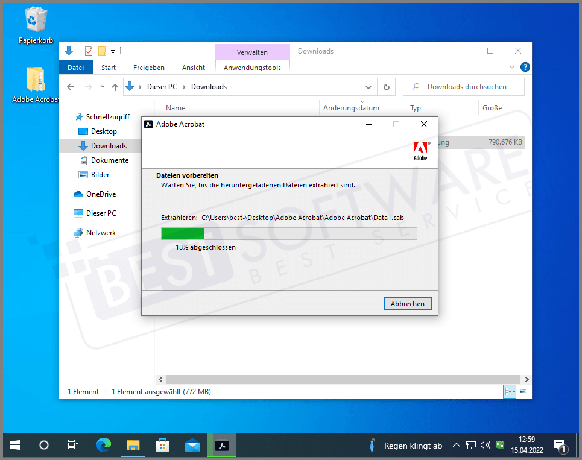
Task: Click the new folder icon in Quick Access toolbar
Action: tap(101, 51)
